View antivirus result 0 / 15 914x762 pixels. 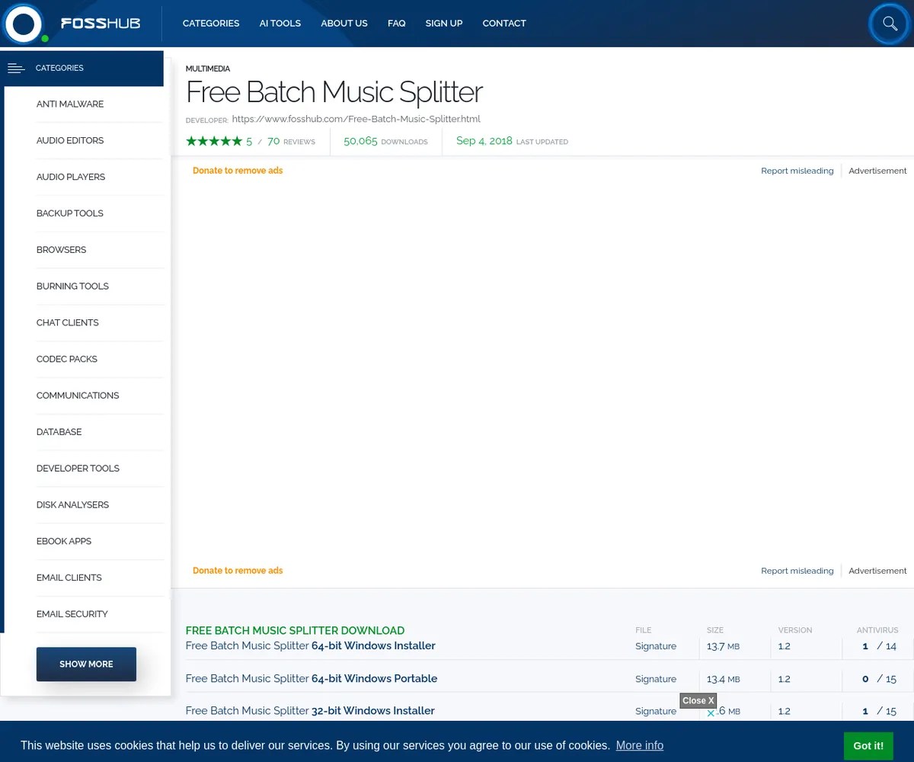[879, 679]
